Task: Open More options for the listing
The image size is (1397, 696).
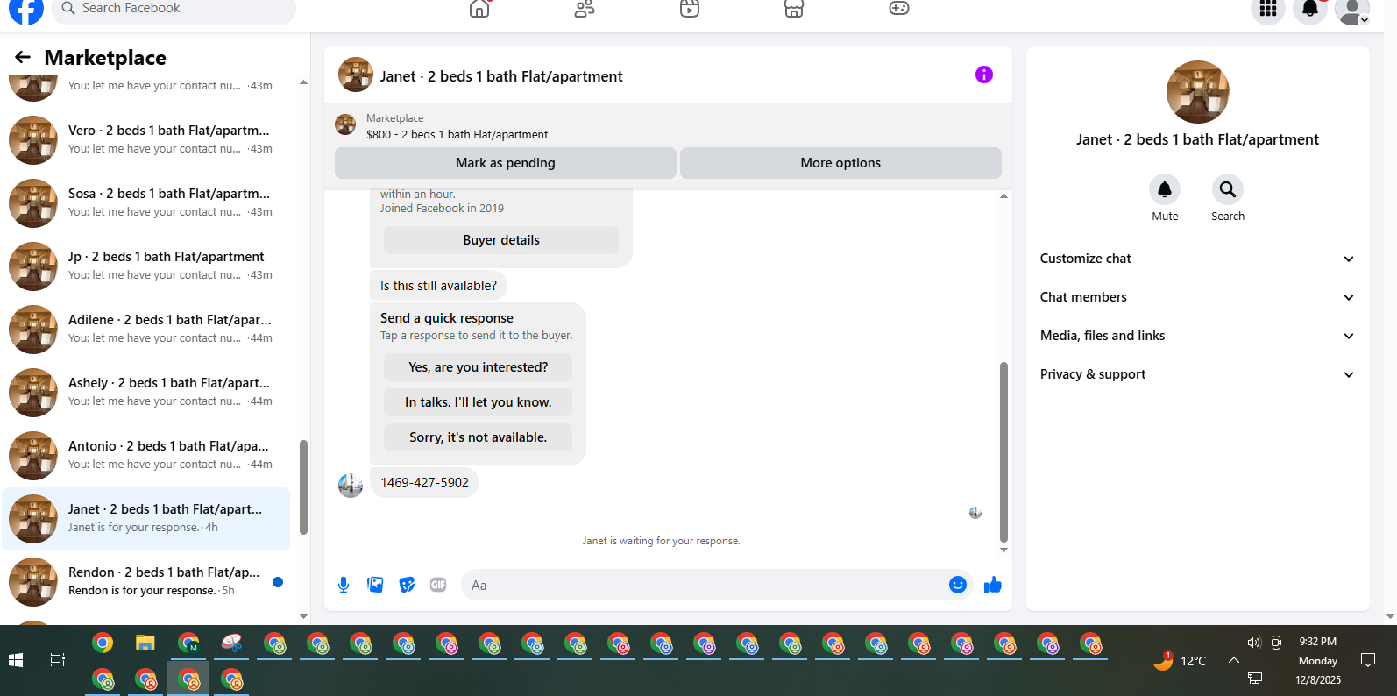Action: coord(840,163)
